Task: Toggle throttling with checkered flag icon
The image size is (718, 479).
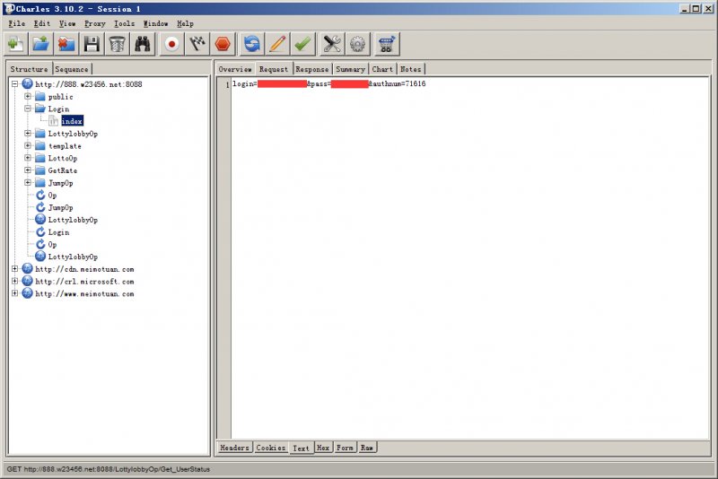Action: [197, 44]
